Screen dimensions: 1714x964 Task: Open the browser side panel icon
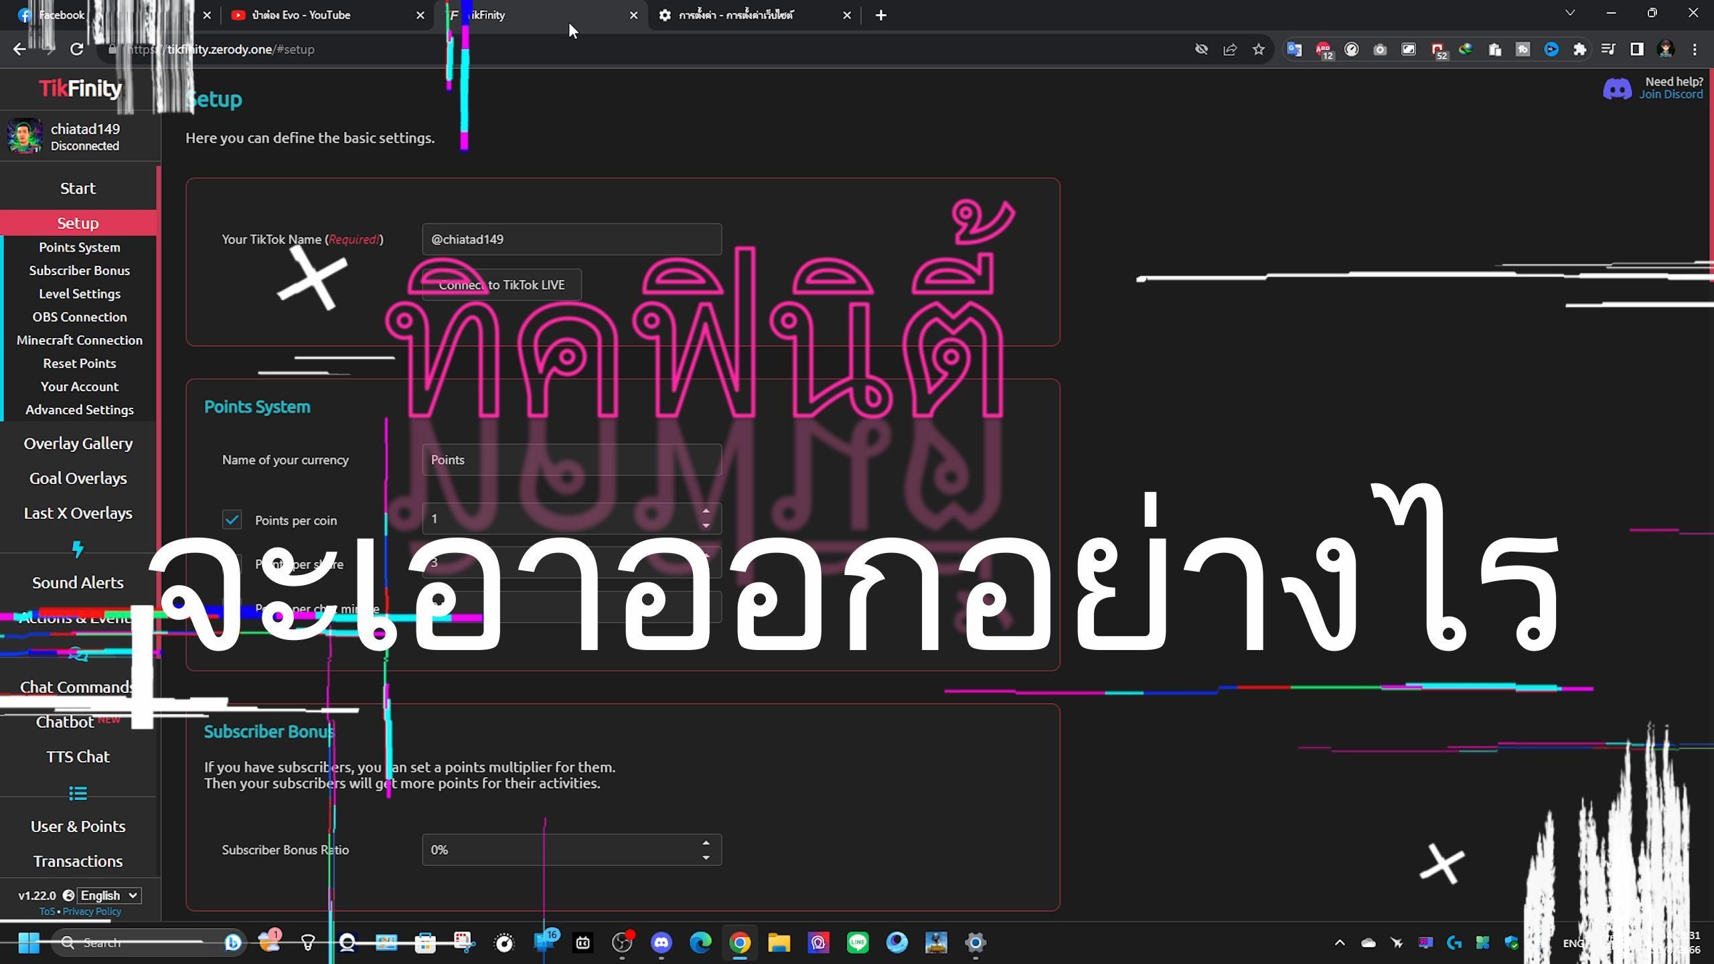tap(1637, 49)
